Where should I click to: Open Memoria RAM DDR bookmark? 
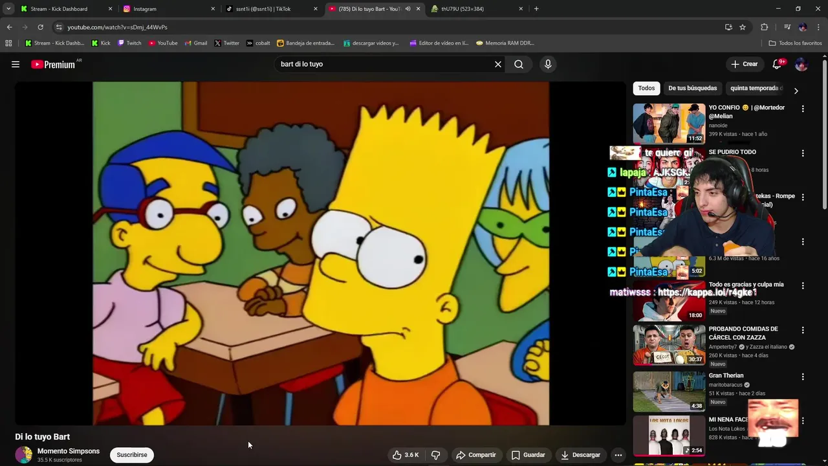tap(505, 43)
